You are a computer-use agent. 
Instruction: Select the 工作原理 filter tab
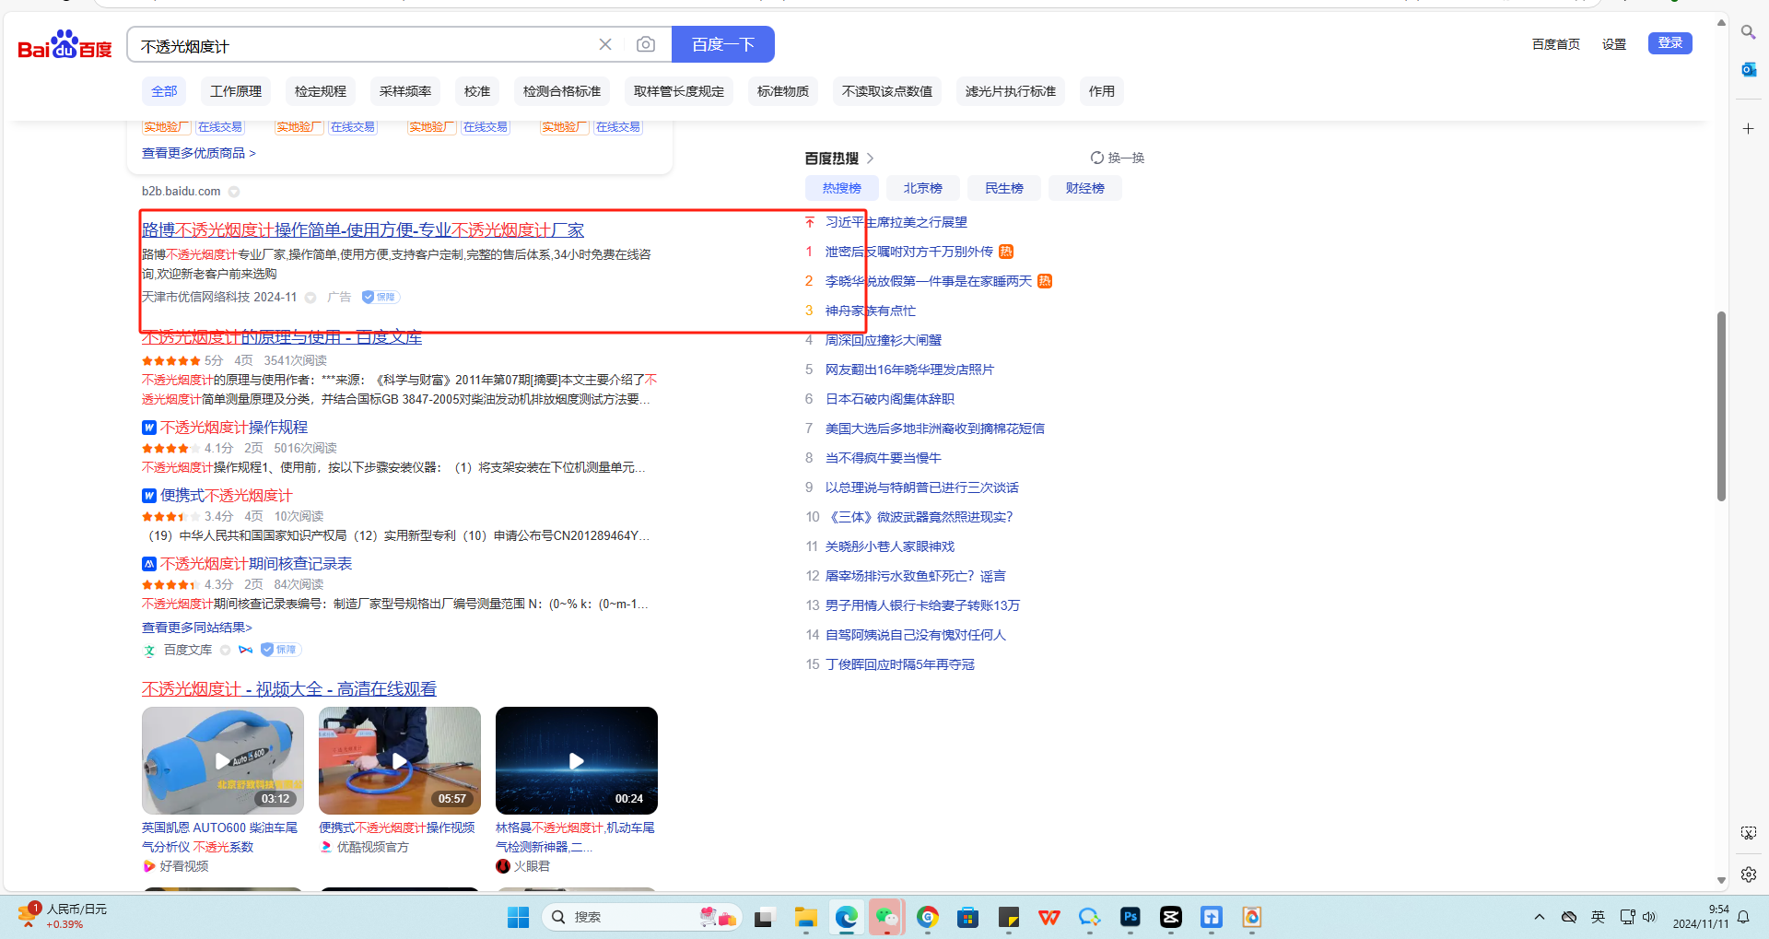click(236, 91)
